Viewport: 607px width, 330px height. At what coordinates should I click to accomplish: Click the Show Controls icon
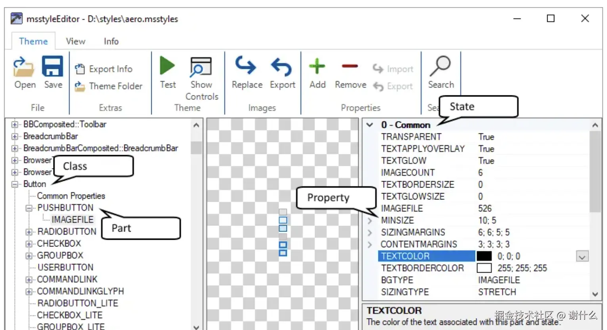pos(201,66)
